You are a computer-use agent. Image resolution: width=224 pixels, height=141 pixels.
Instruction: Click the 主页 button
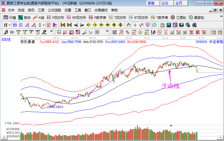tap(181, 3)
